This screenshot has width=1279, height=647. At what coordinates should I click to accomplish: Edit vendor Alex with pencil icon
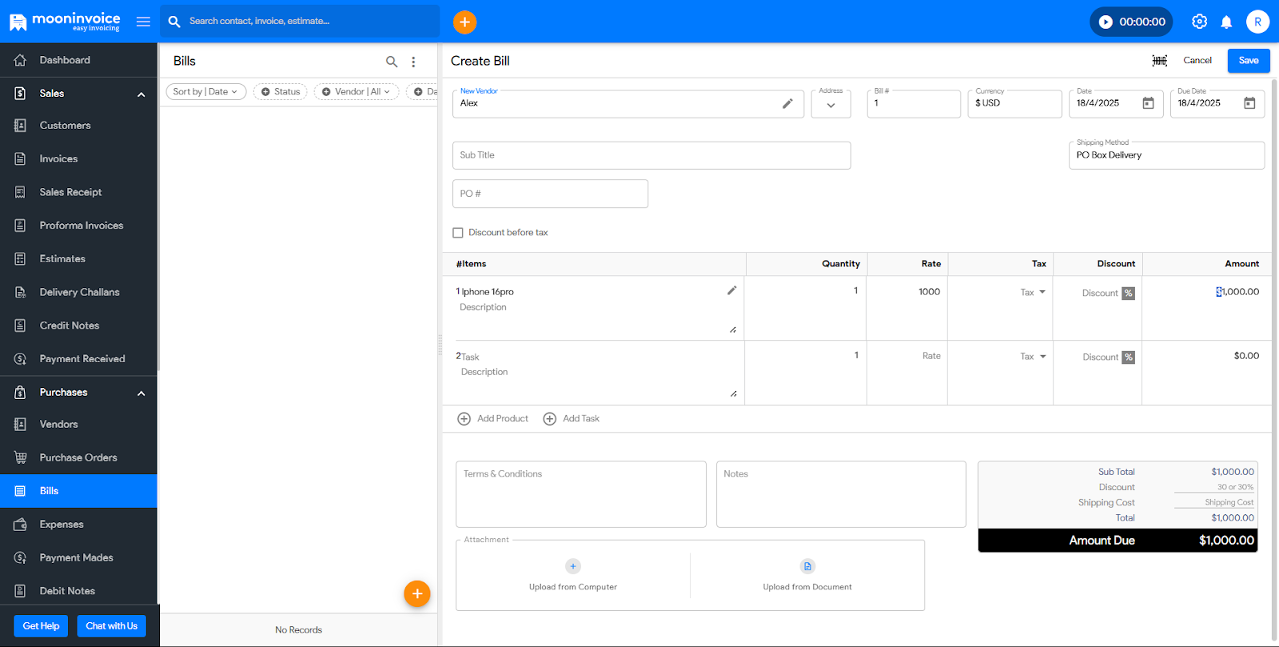[787, 103]
